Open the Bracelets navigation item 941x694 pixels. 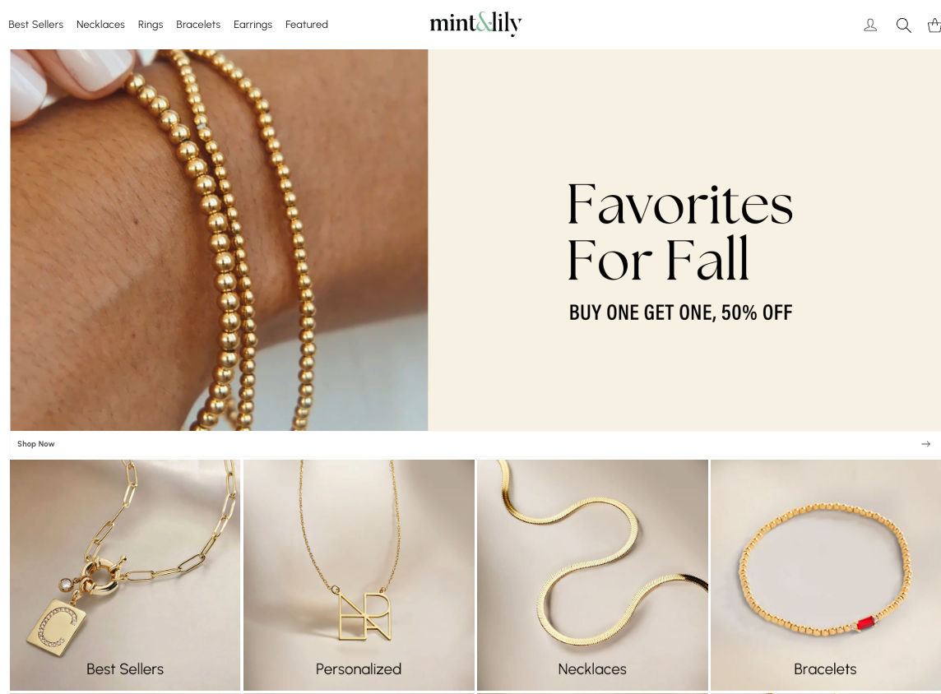pos(198,25)
